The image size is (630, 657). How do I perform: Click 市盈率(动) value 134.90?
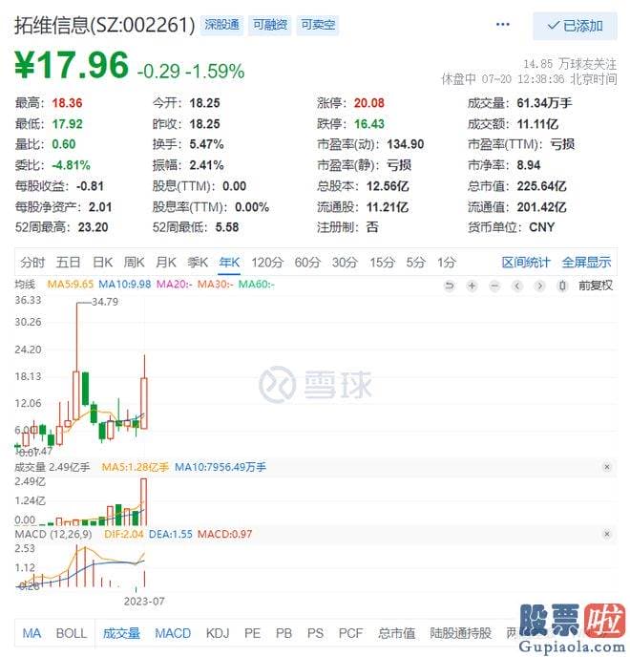click(406, 144)
